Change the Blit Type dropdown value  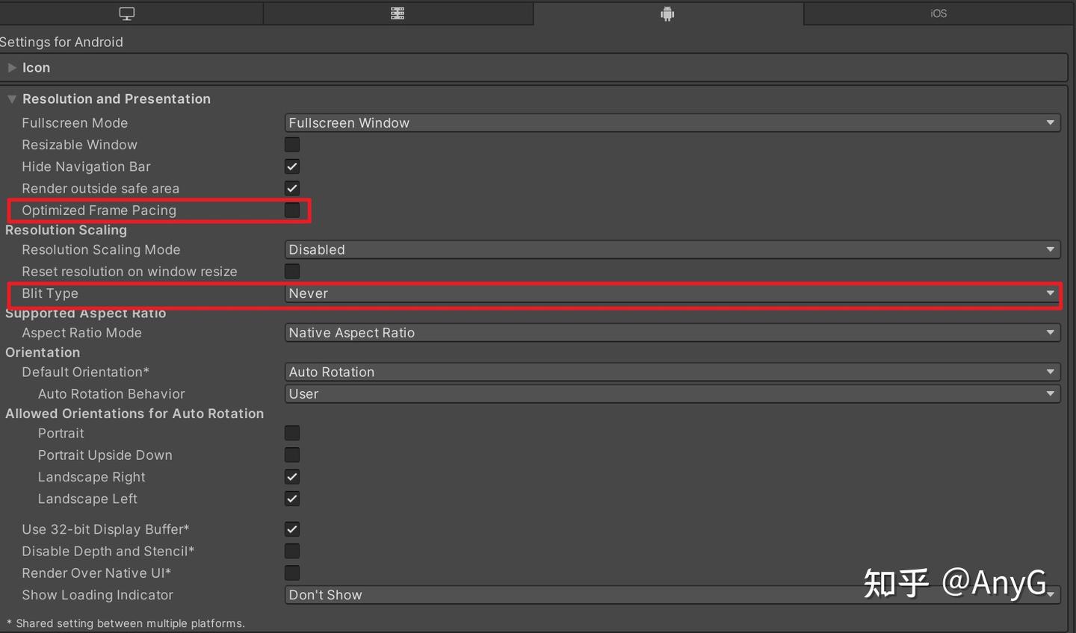pos(672,293)
